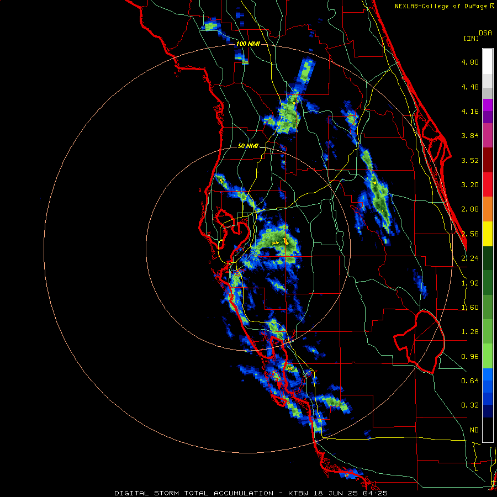
Task: Click the DSA product label
Action: (x=485, y=33)
